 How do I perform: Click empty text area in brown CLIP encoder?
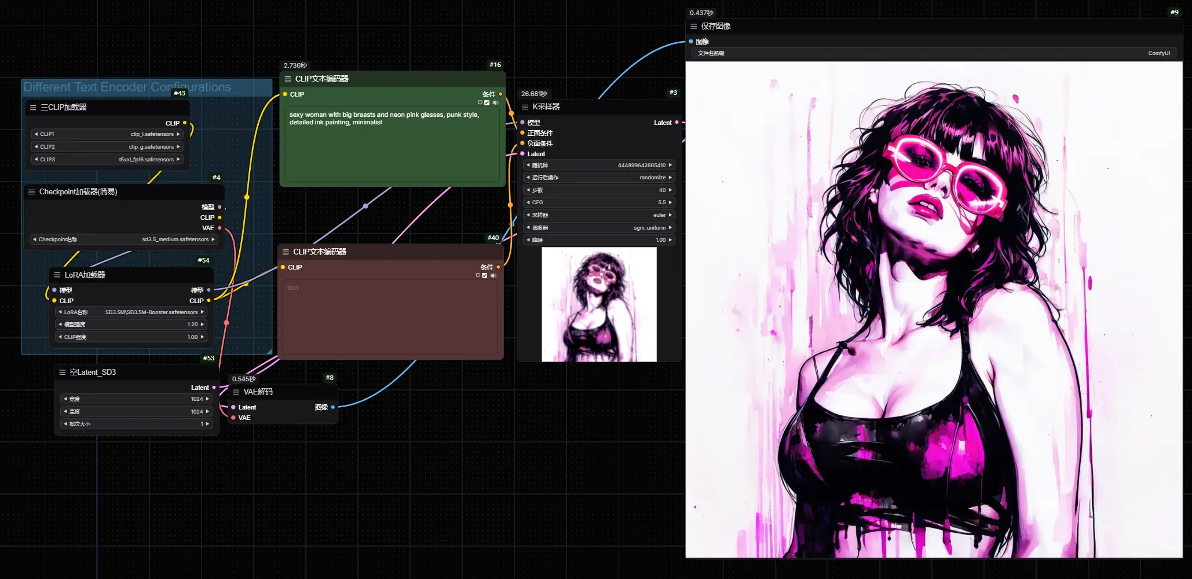390,318
